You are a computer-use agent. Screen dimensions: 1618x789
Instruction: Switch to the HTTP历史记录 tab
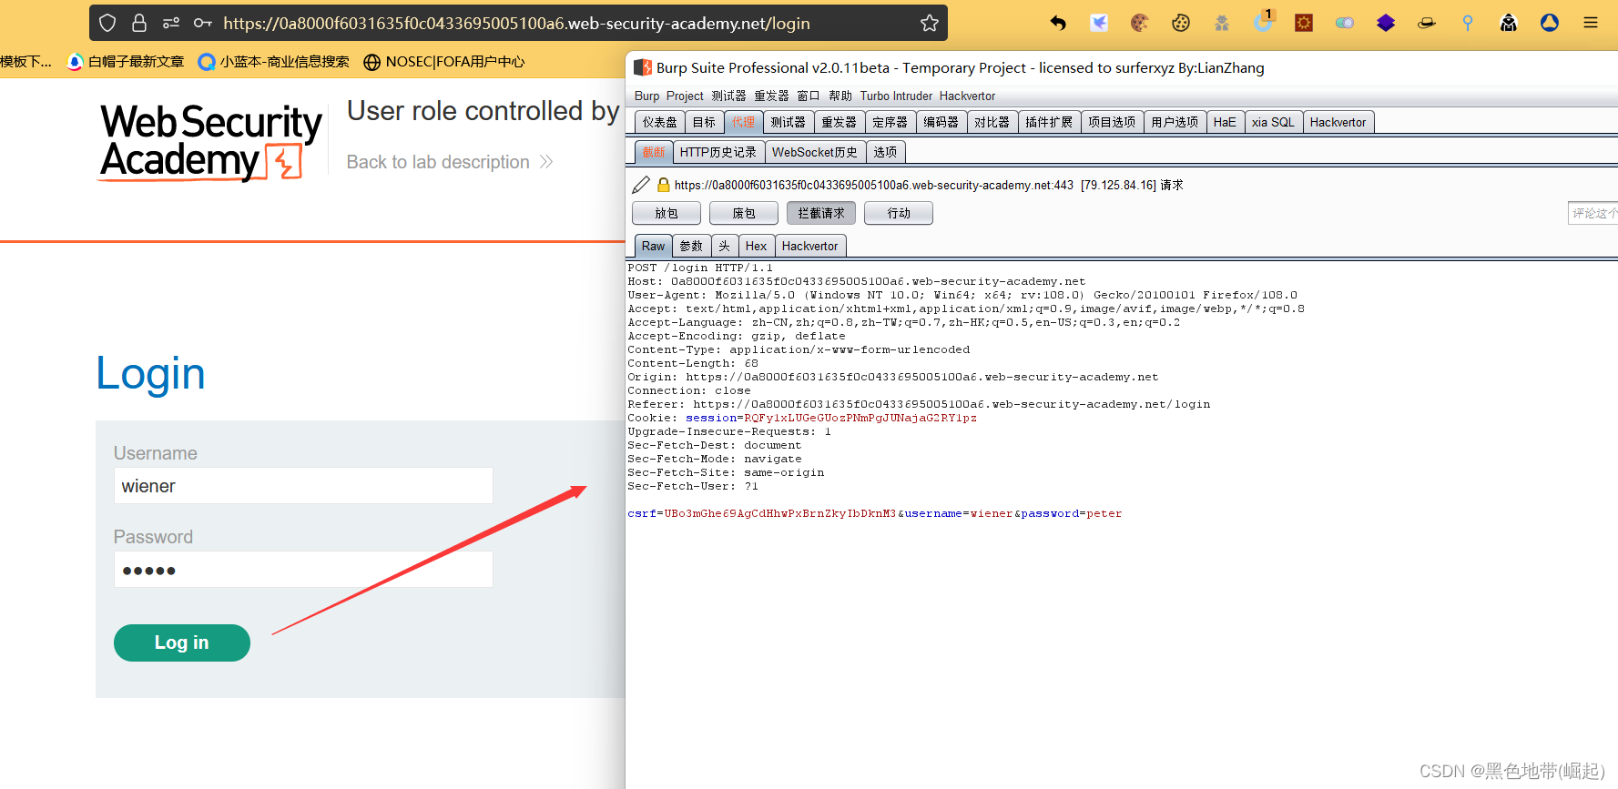click(x=717, y=152)
